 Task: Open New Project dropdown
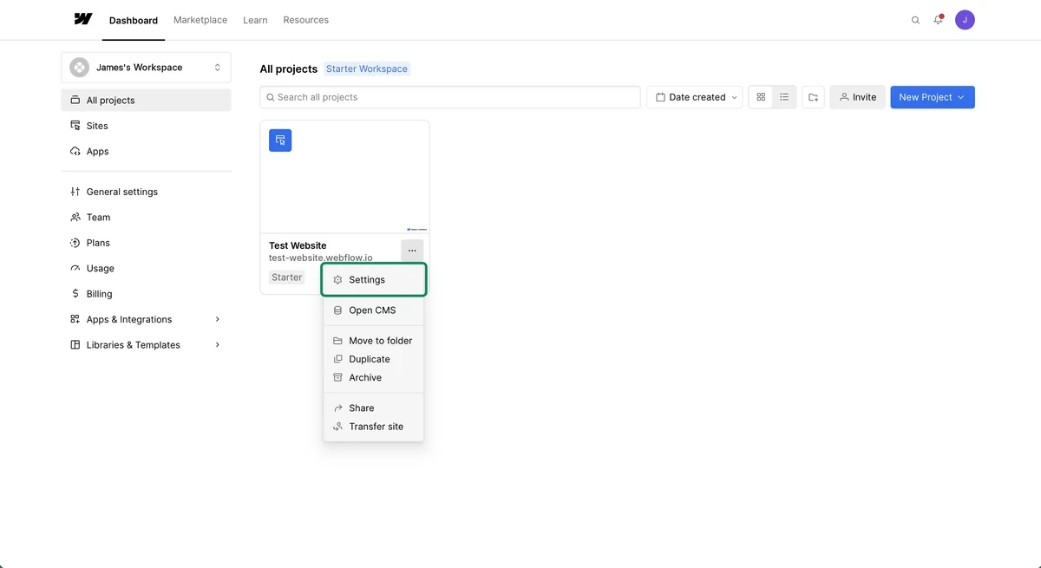[933, 97]
